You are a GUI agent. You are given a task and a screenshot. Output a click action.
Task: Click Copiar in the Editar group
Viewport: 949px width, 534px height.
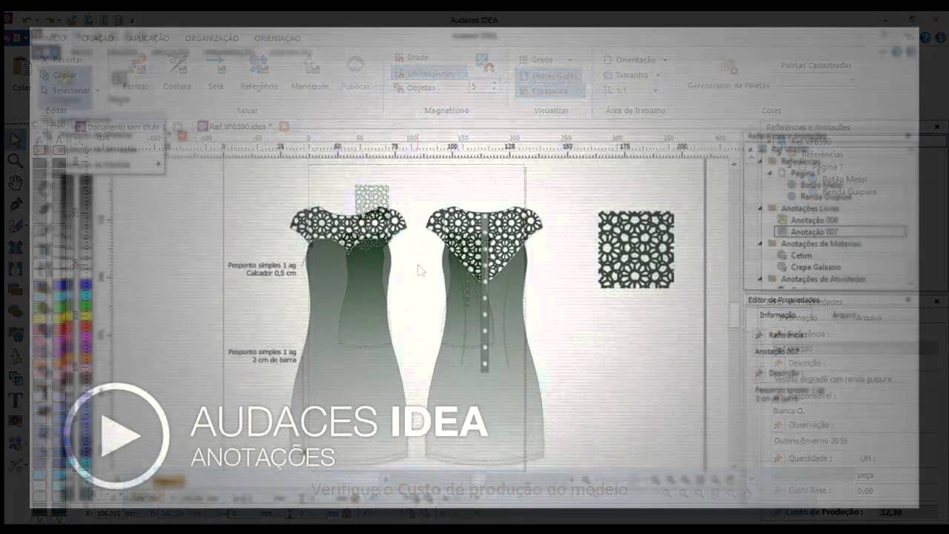pos(59,75)
